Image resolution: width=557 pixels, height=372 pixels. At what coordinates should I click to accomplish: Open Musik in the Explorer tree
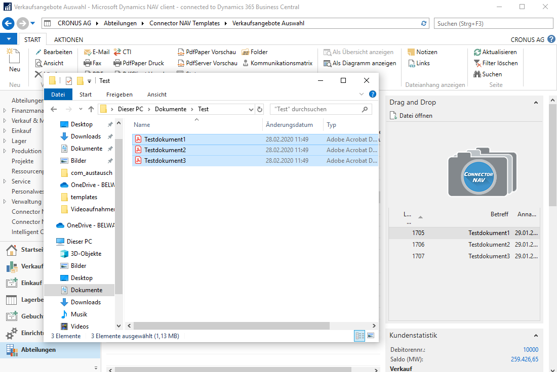tap(74, 314)
